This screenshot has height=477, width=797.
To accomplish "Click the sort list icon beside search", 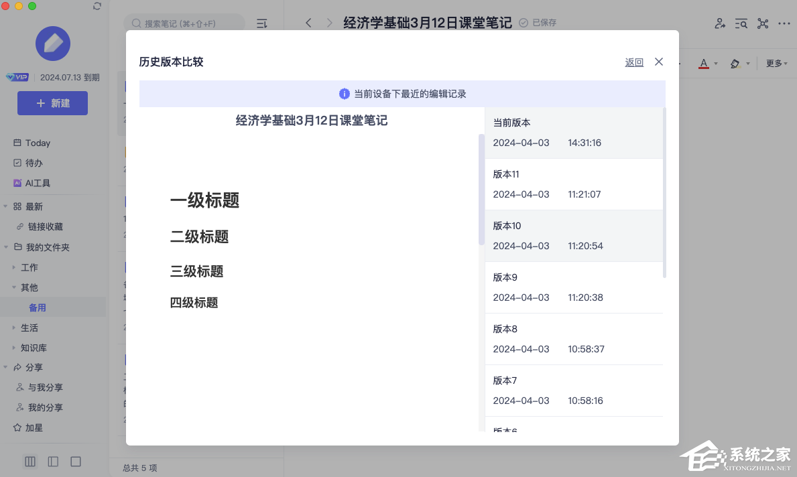I will click(x=262, y=23).
